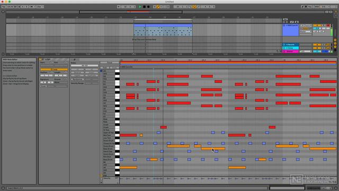Open the 808 Core Kit Master output dropdown

tap(306, 32)
